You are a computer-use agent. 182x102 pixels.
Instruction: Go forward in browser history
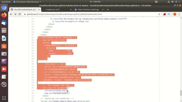coord(15,14)
